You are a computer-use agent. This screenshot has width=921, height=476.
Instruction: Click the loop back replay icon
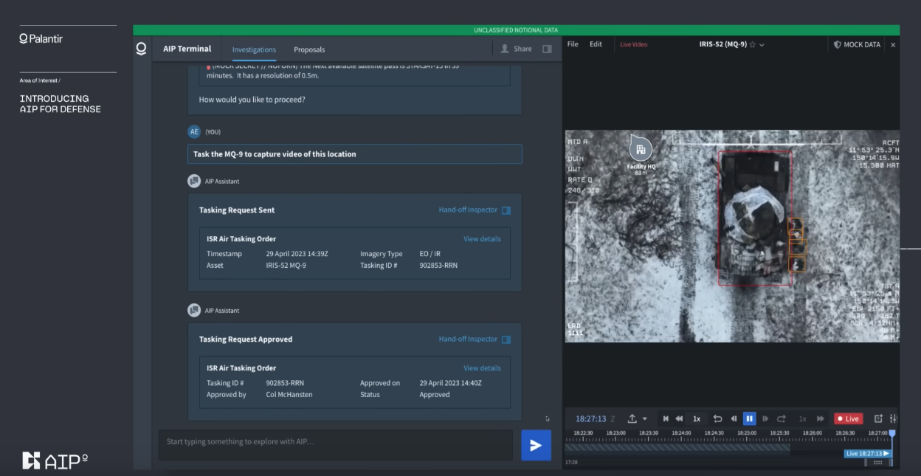[x=717, y=418]
